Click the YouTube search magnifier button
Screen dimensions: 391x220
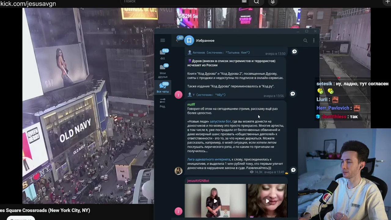[257, 2]
